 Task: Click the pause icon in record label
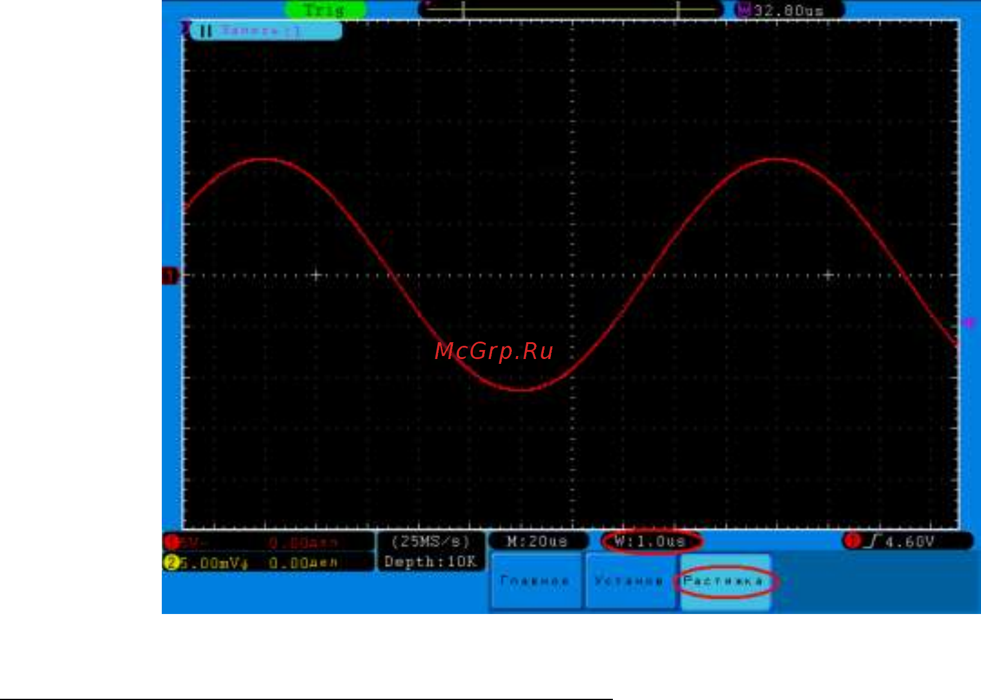pos(206,31)
